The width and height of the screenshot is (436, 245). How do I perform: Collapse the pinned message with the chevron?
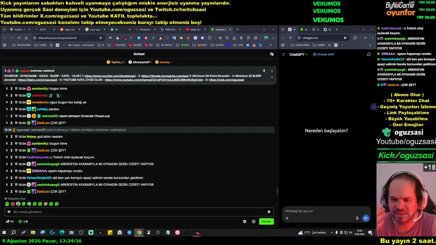coord(272,77)
